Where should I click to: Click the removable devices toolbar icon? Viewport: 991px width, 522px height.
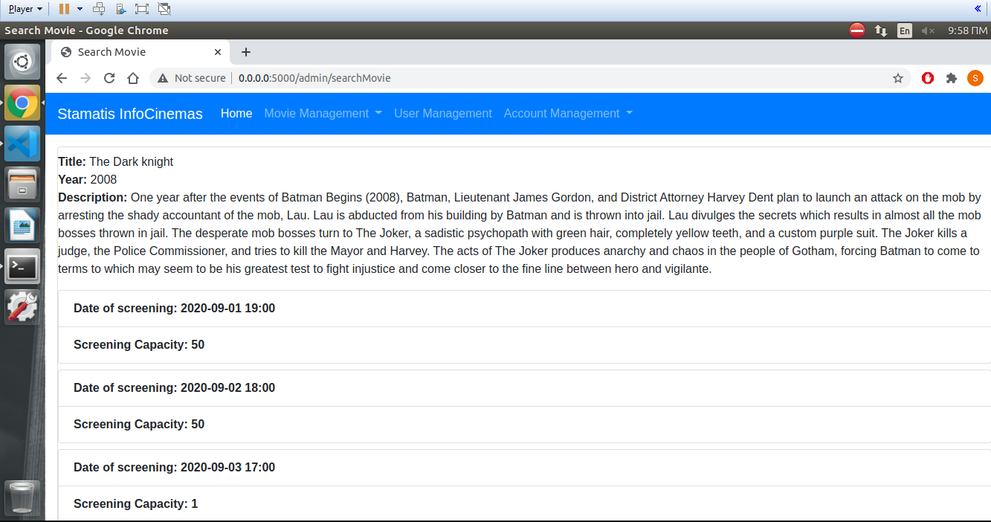point(121,9)
